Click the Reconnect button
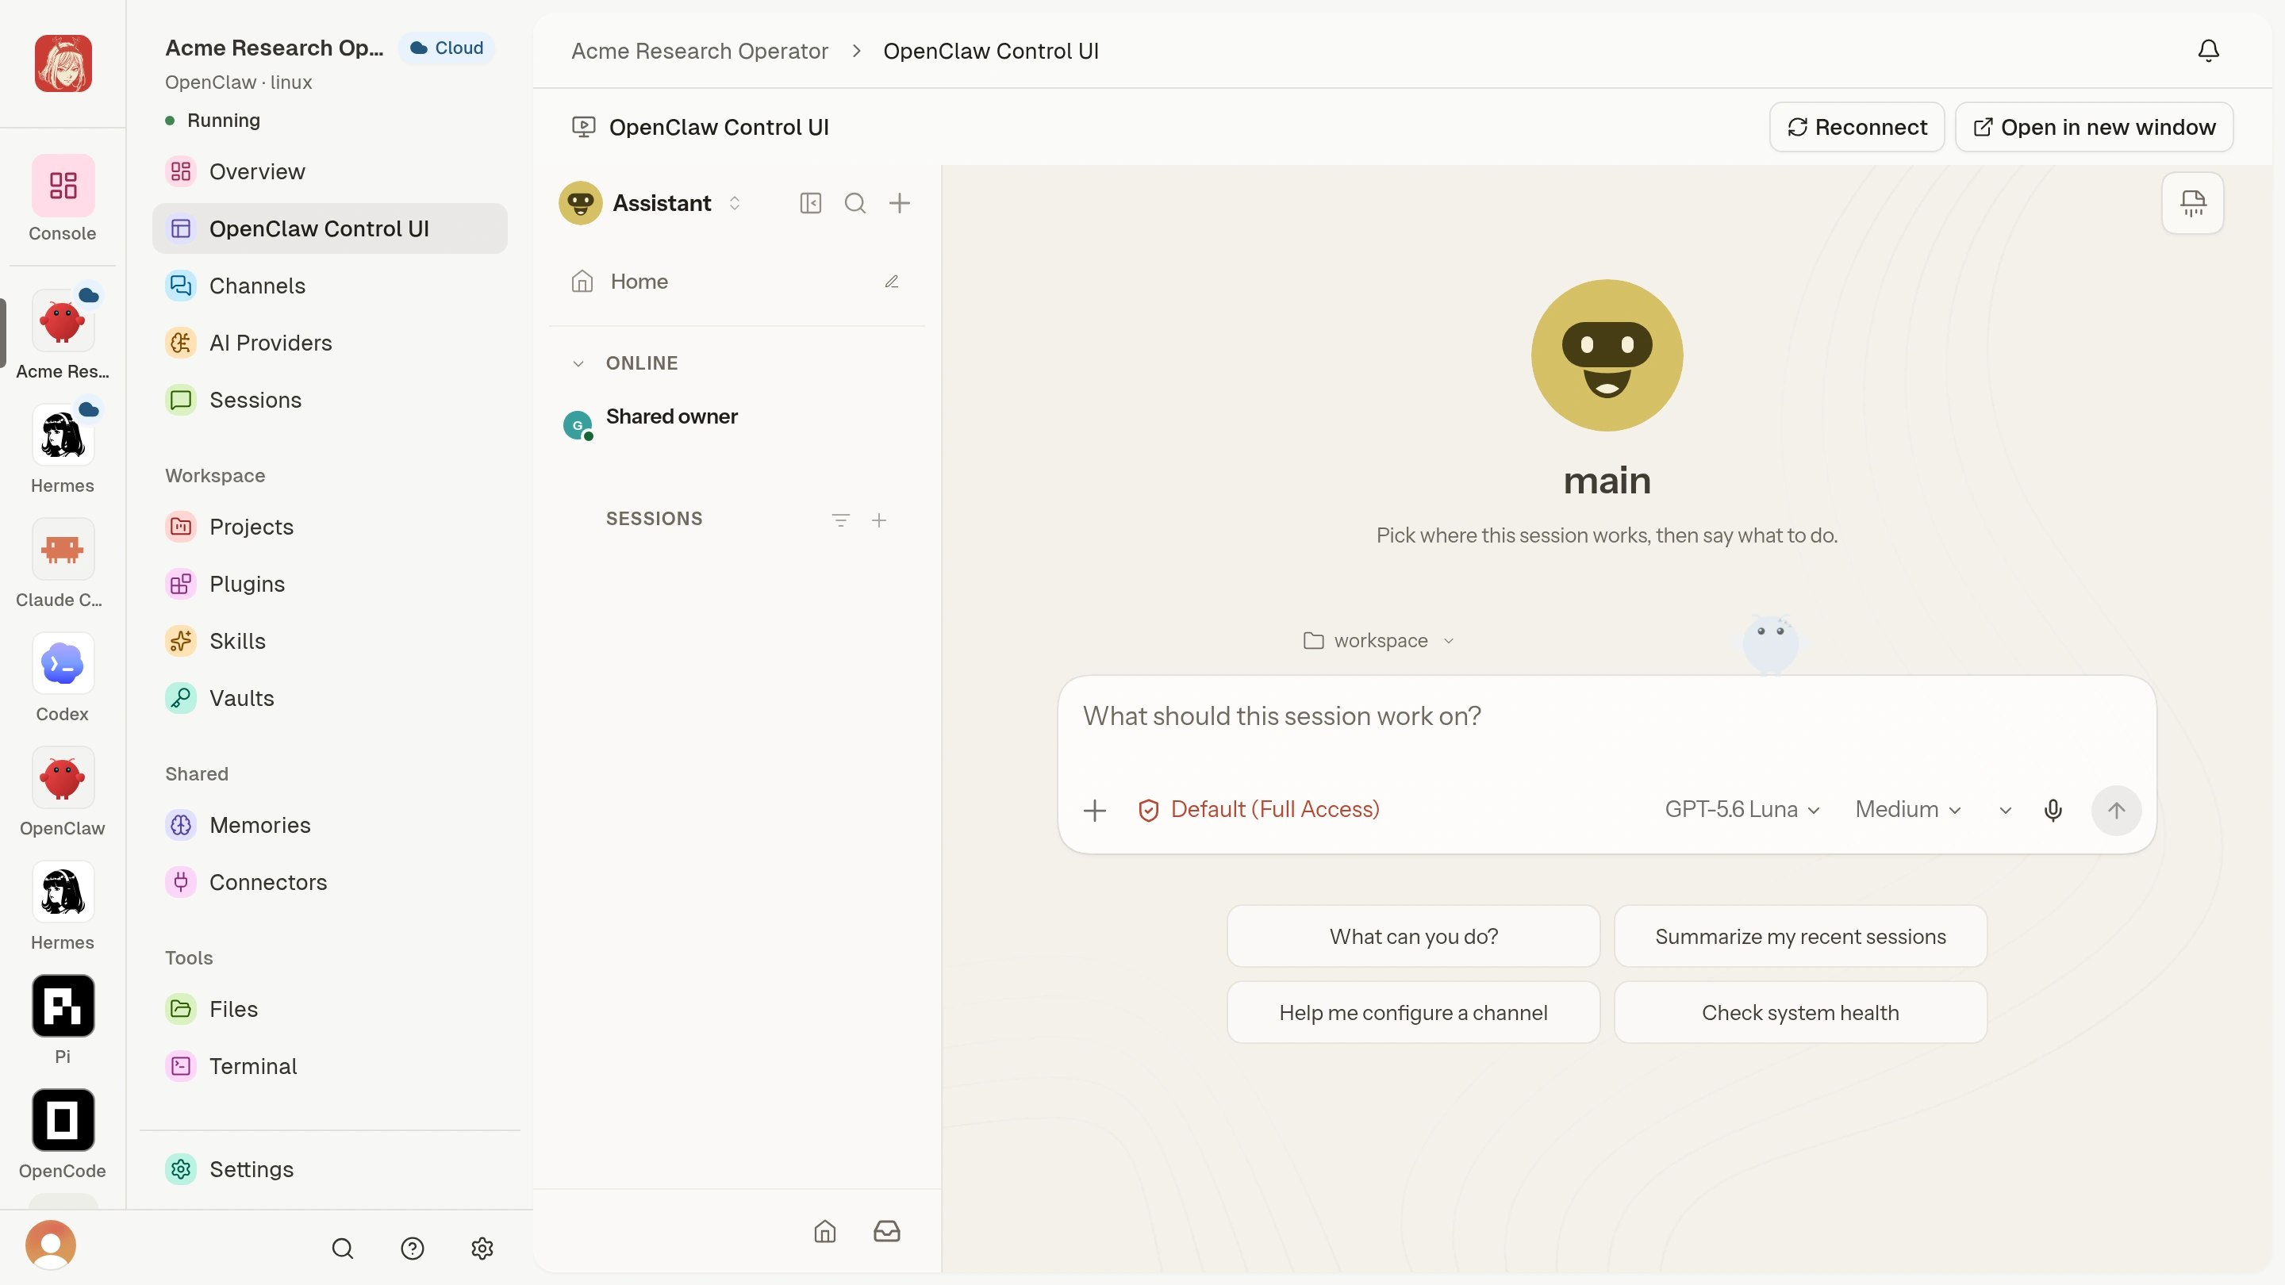Viewport: 2285px width, 1285px height. pos(1856,127)
